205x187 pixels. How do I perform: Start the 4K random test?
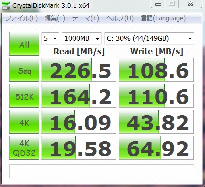[x=24, y=122]
